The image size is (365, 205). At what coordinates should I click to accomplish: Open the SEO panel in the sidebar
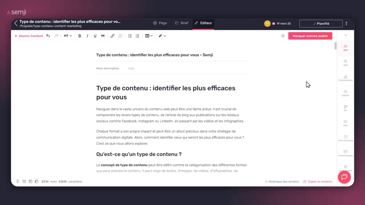click(x=345, y=48)
